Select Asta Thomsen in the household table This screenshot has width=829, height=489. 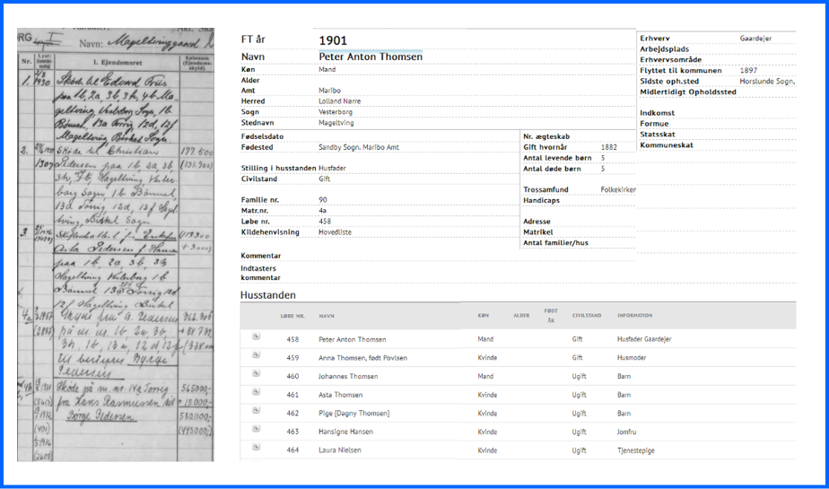click(341, 395)
